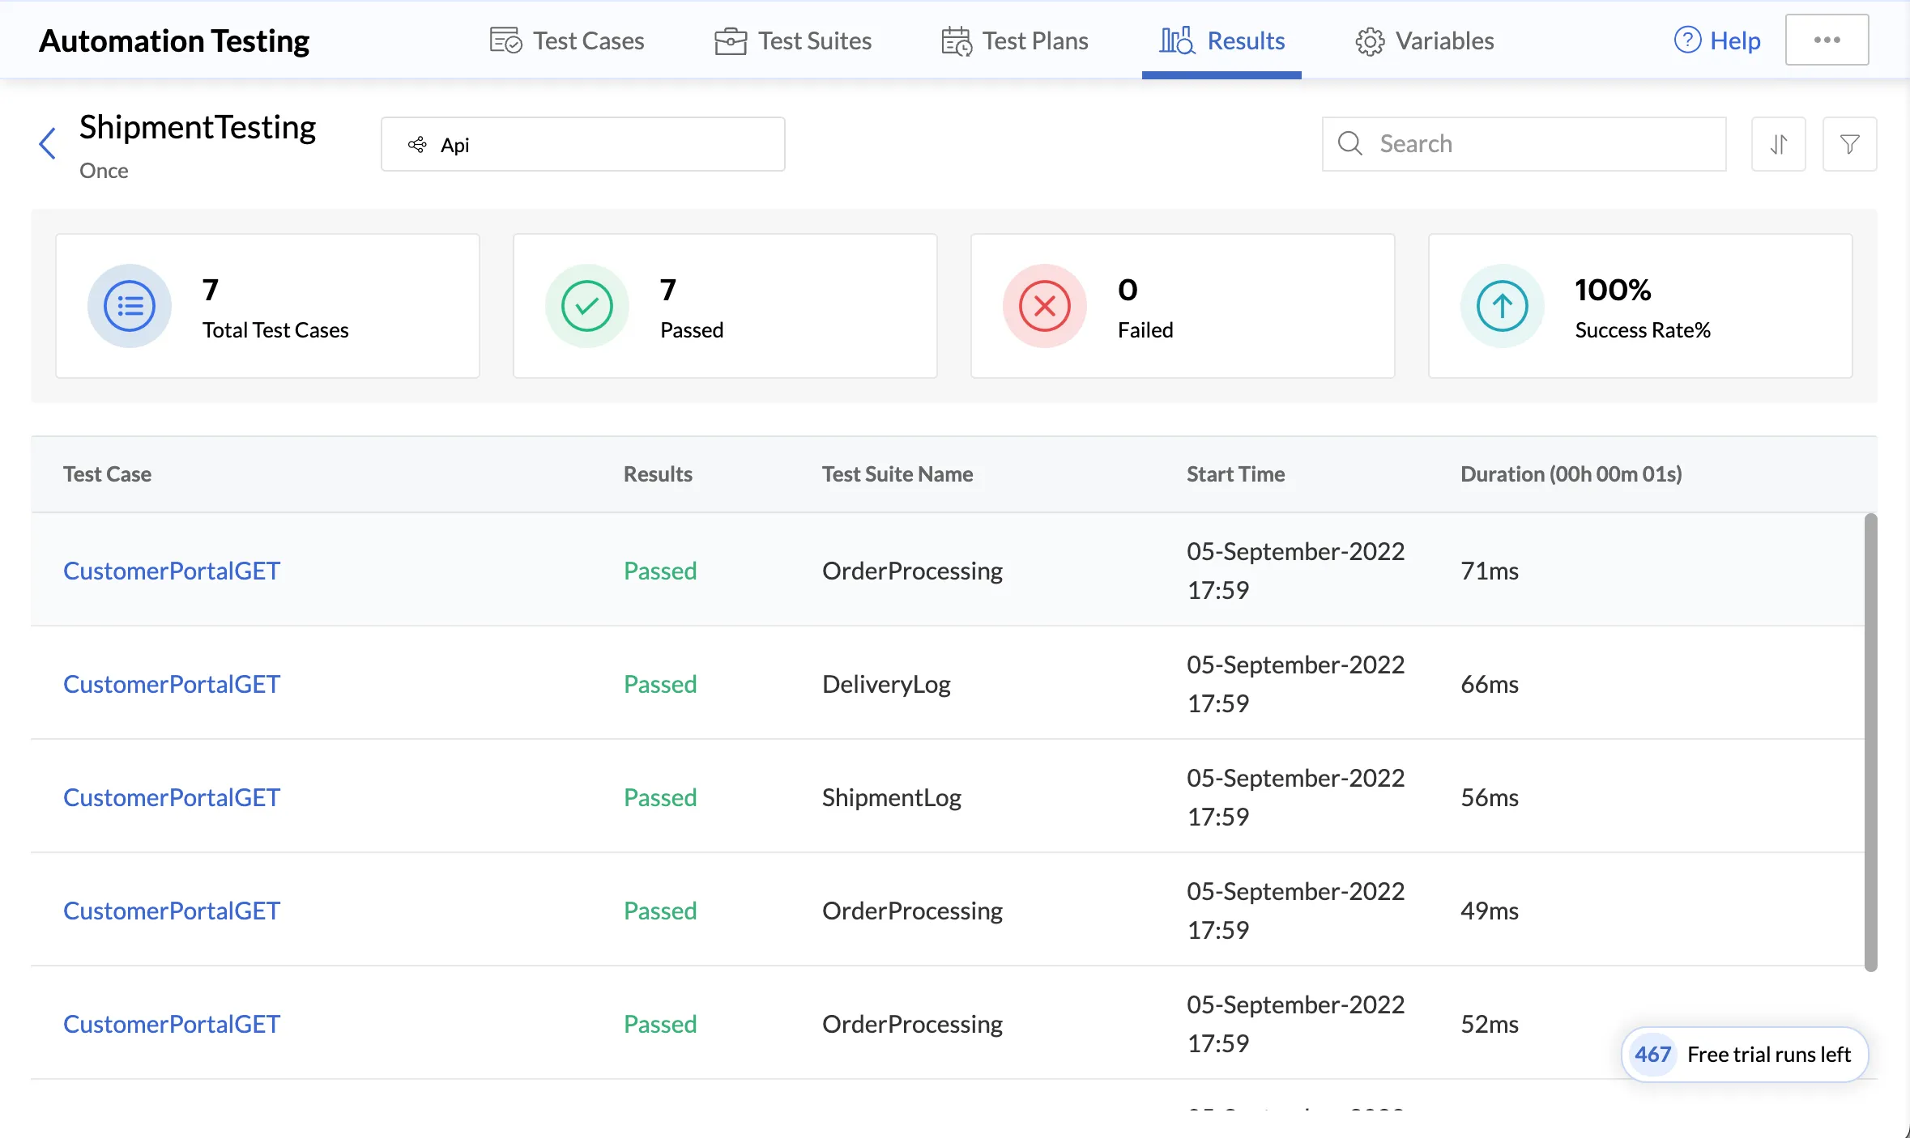This screenshot has width=1910, height=1138.
Task: Open CustomerPortalGET with 52ms duration
Action: (172, 1024)
